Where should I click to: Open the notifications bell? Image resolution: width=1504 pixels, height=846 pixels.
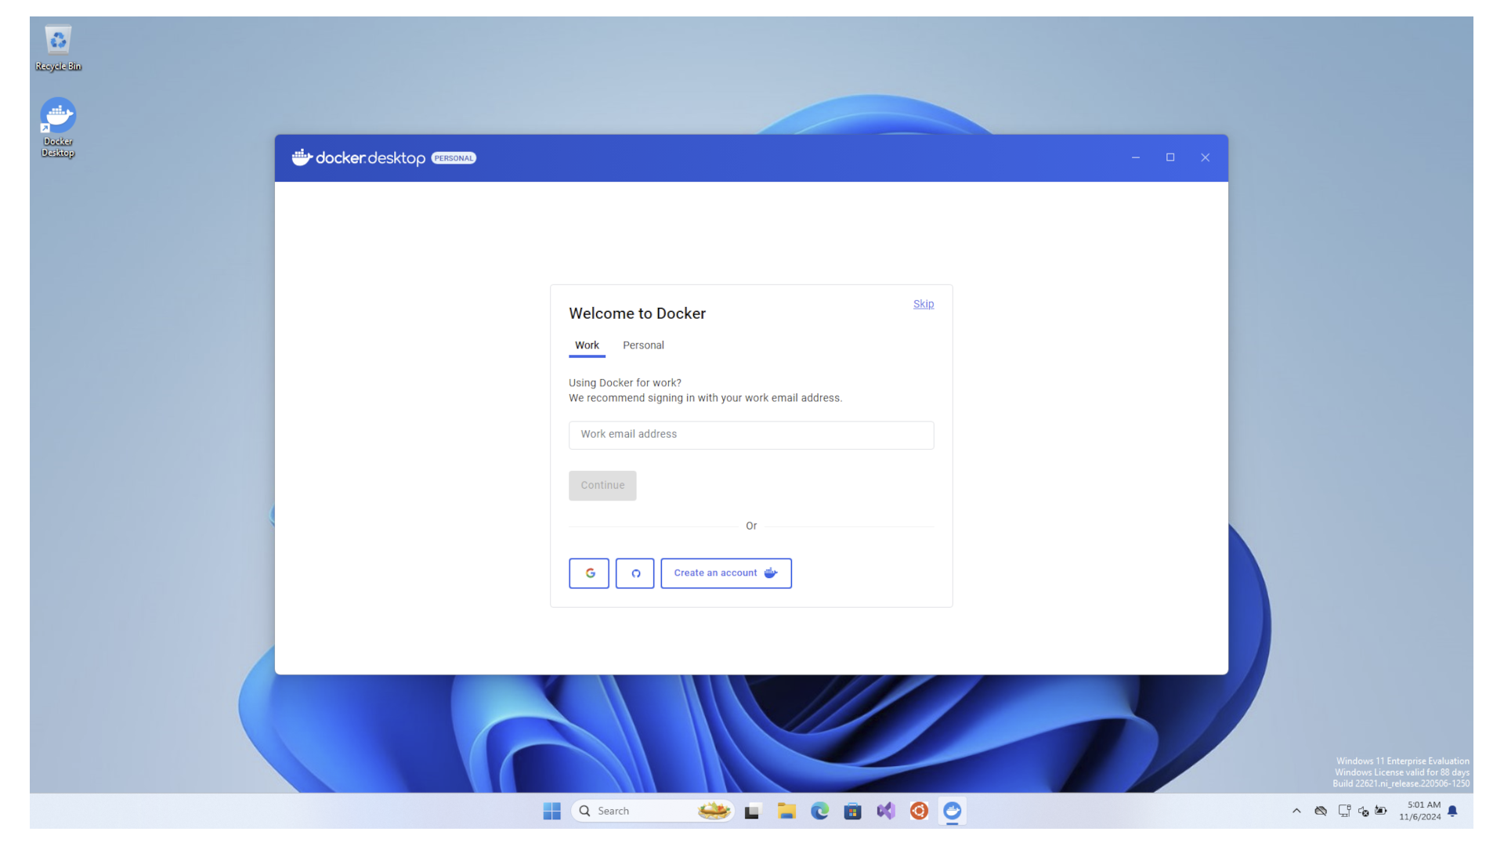[1453, 811]
